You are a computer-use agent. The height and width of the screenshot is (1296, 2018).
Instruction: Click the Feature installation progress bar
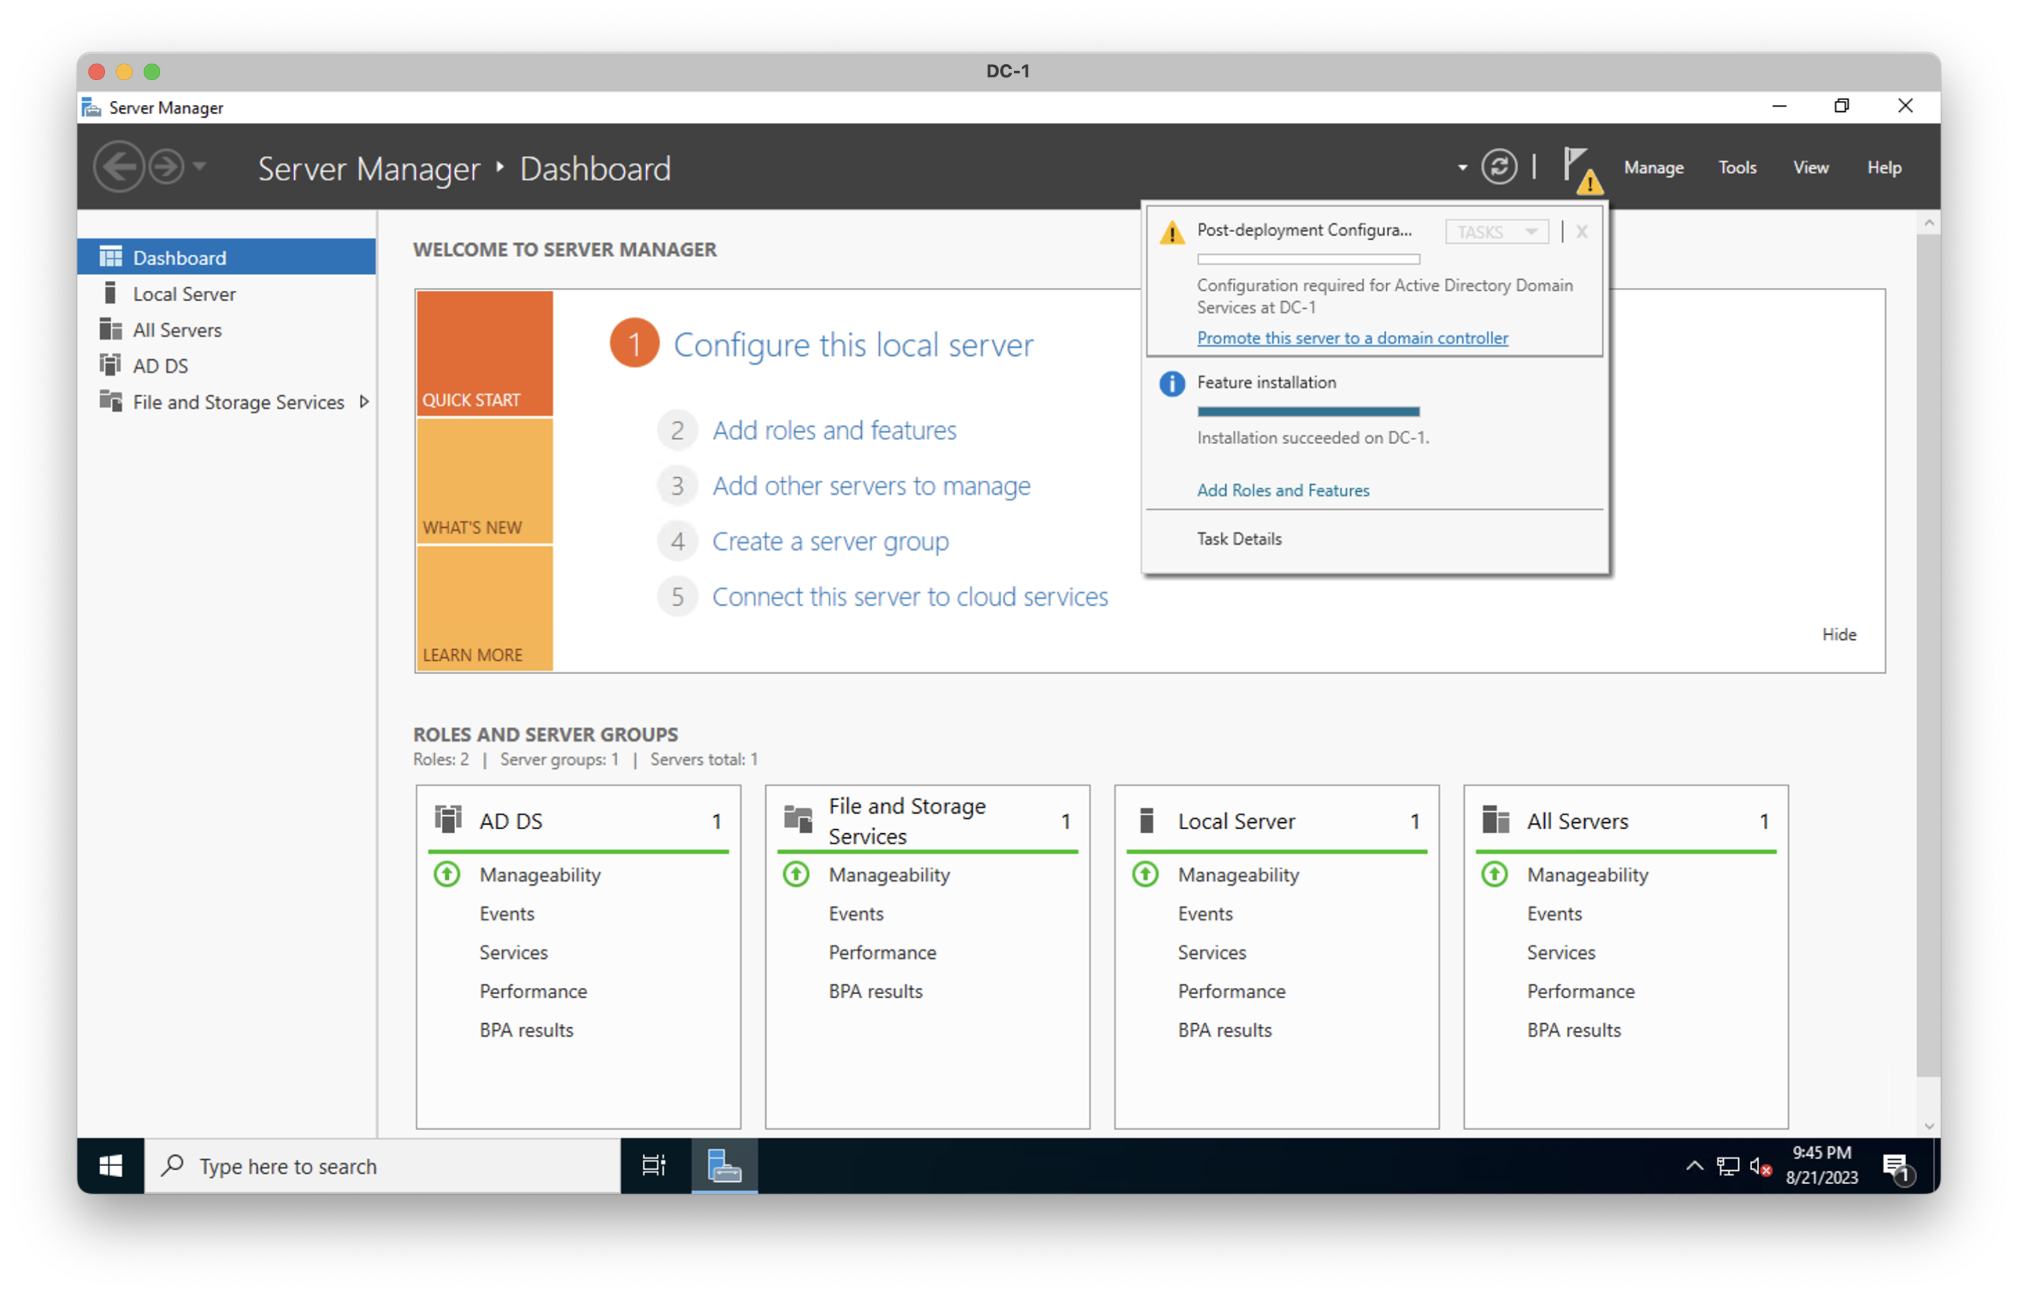1308,412
